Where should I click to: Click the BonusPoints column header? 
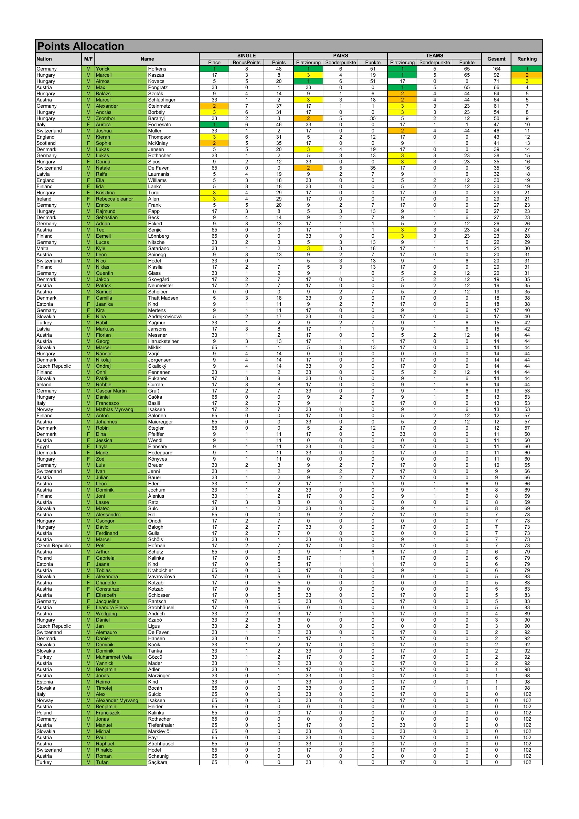(x=246, y=62)
